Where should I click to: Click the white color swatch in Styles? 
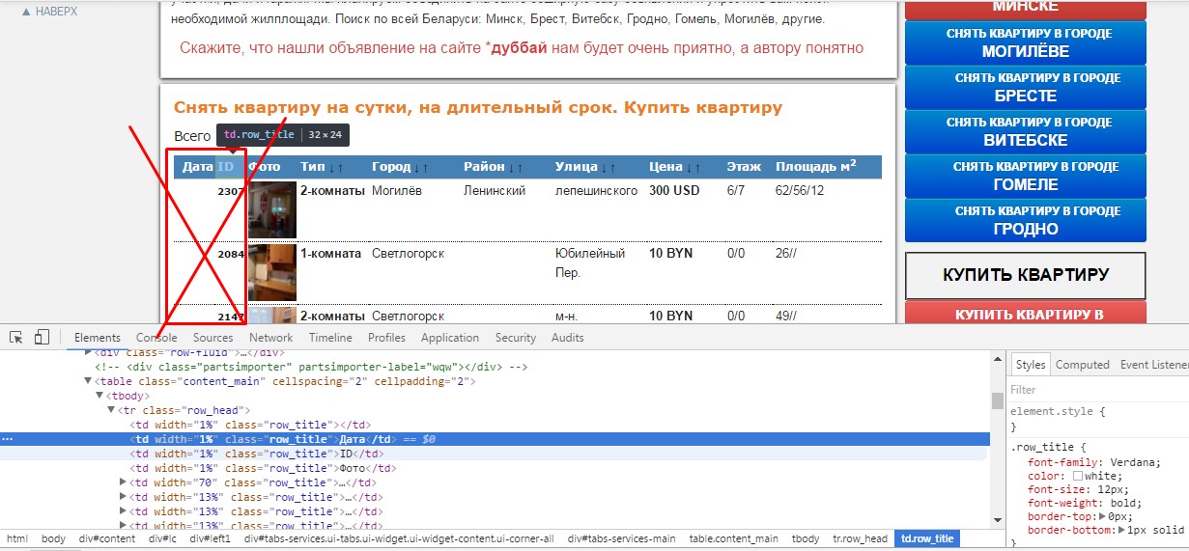click(x=1077, y=476)
